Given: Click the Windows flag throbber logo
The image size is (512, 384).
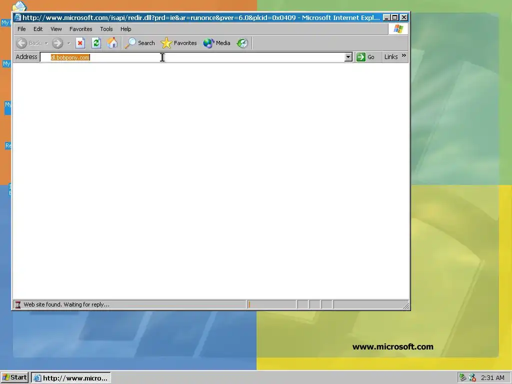Looking at the screenshot, I should (398, 29).
